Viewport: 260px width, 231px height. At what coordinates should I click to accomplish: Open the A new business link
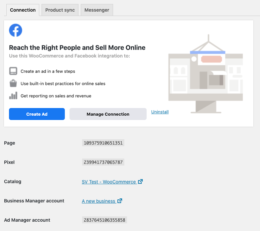(98, 201)
